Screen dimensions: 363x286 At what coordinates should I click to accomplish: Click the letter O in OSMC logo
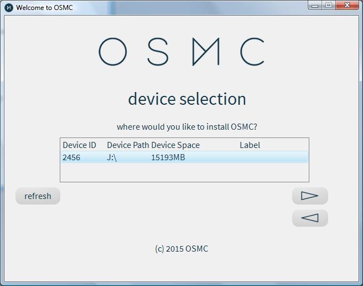pos(113,52)
